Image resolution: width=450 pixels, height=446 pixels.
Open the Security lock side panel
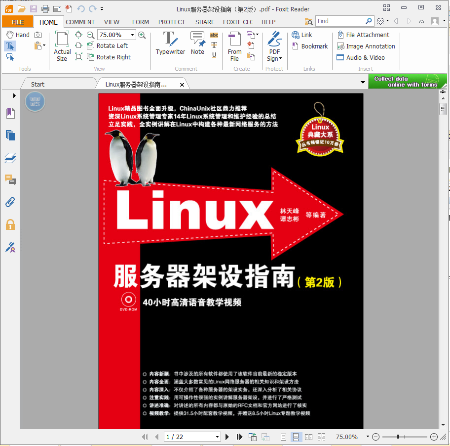[x=10, y=224]
